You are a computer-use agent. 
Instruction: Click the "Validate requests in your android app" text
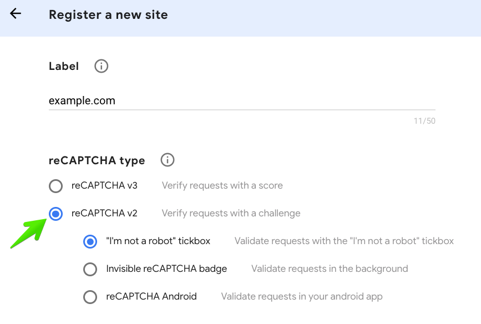[302, 296]
